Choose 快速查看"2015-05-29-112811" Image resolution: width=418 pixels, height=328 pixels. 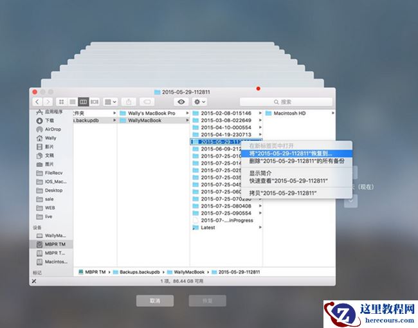point(296,181)
